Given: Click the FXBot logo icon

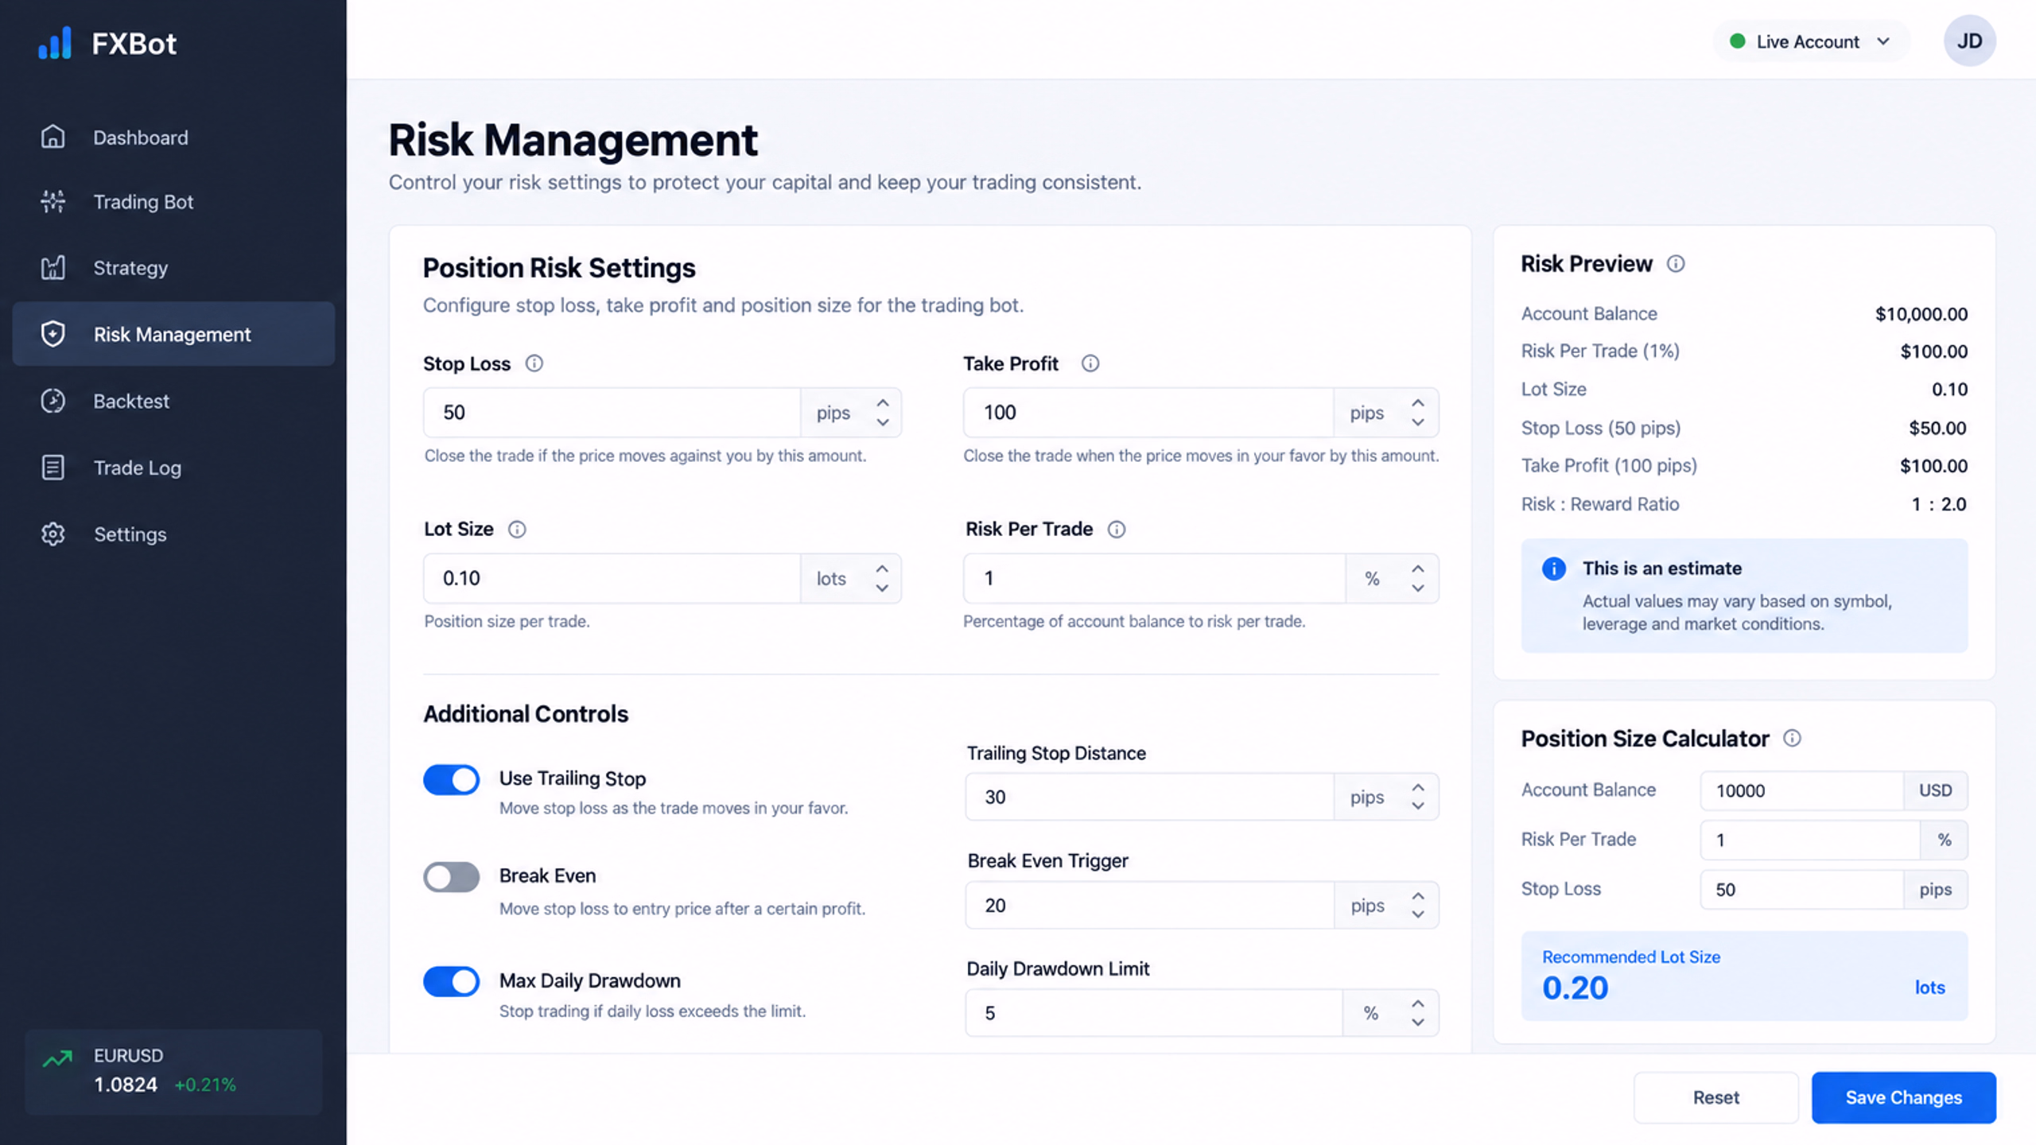Looking at the screenshot, I should [x=55, y=43].
